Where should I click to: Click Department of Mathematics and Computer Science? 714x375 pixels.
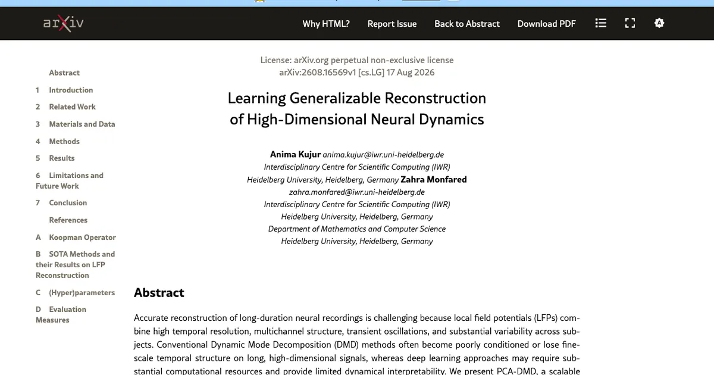click(x=357, y=229)
